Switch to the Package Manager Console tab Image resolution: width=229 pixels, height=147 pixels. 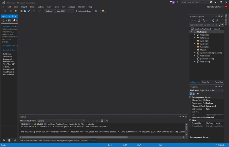click(x=68, y=140)
